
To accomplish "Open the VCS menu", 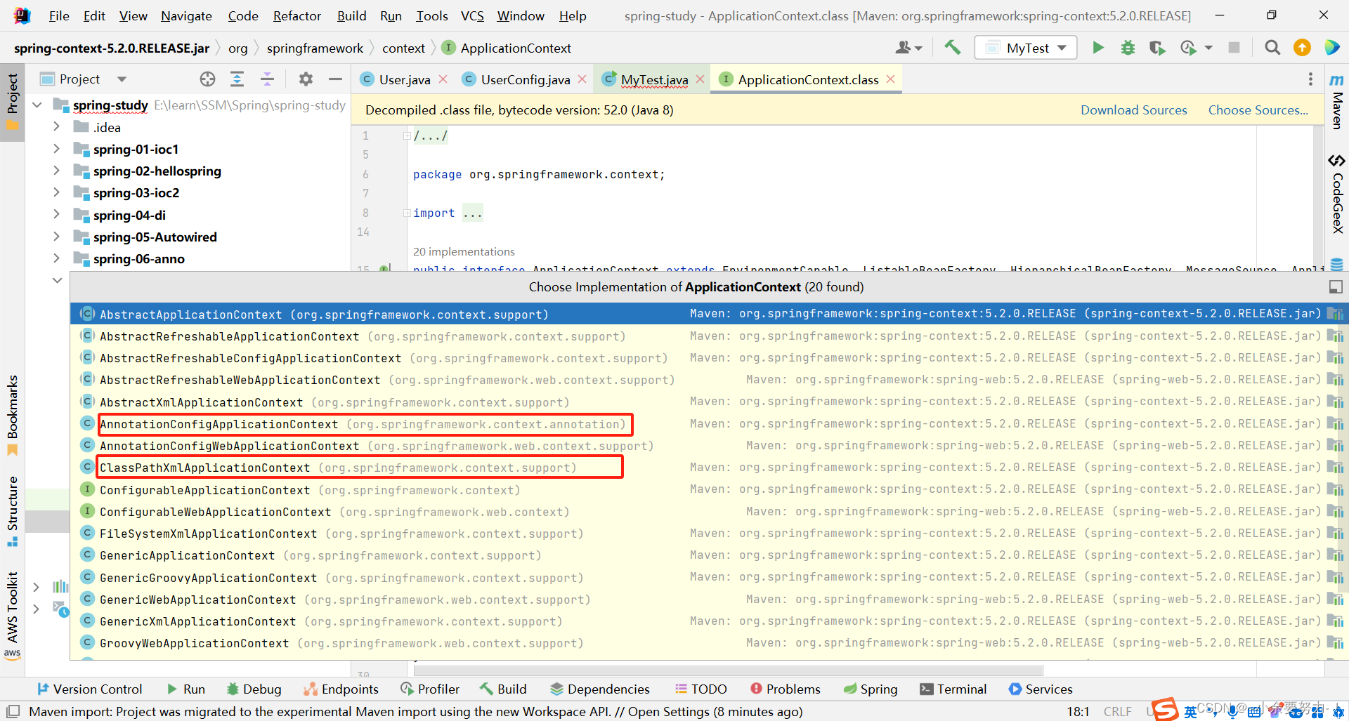I will click(x=472, y=15).
